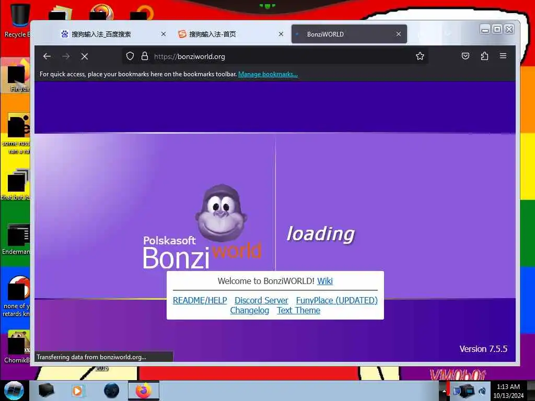The image size is (535, 401).
Task: Minimize the Firefox window
Action: click(485, 29)
